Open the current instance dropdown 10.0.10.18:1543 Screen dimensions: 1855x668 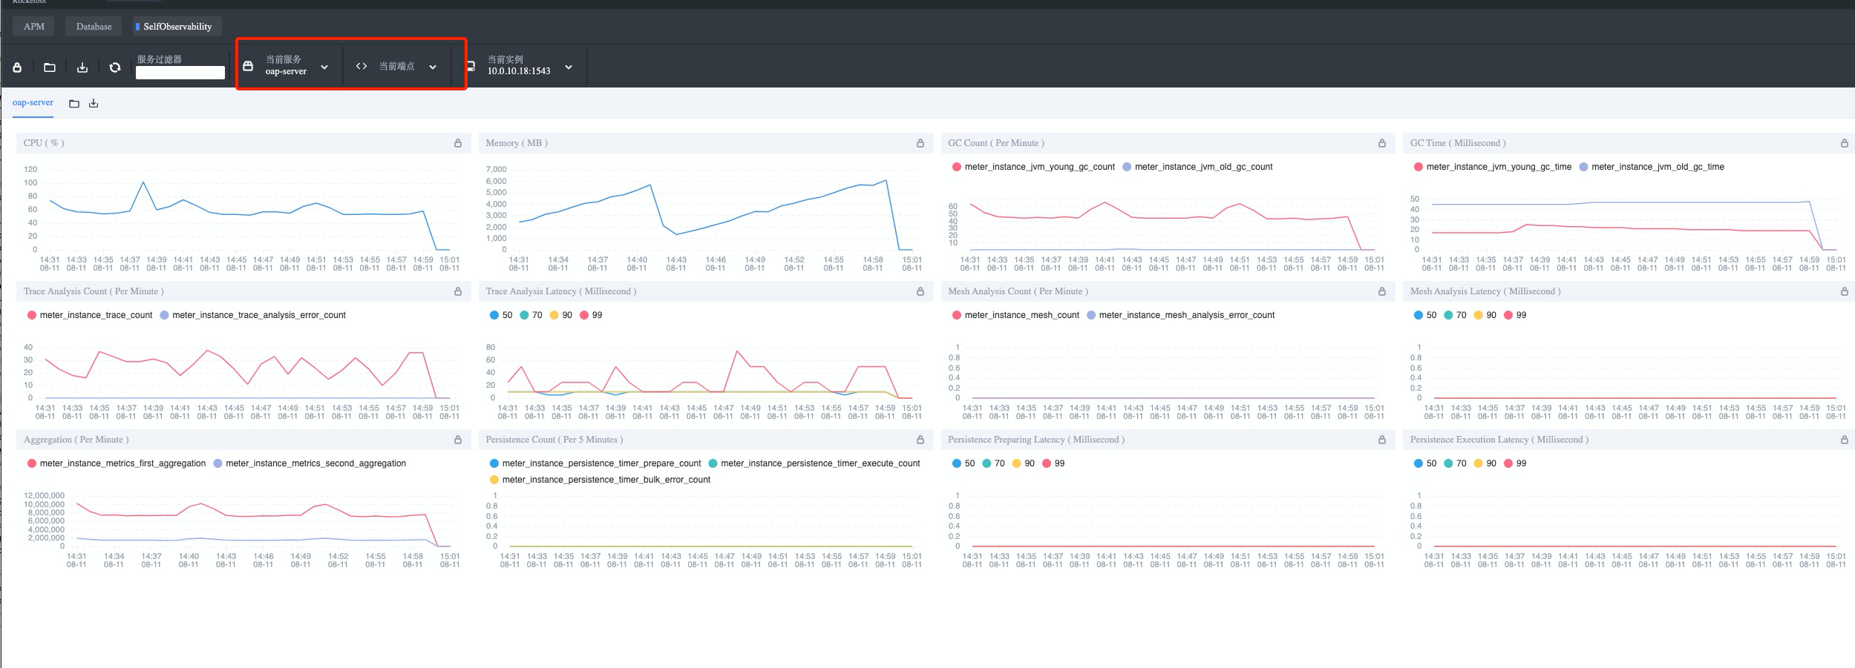[x=523, y=66]
